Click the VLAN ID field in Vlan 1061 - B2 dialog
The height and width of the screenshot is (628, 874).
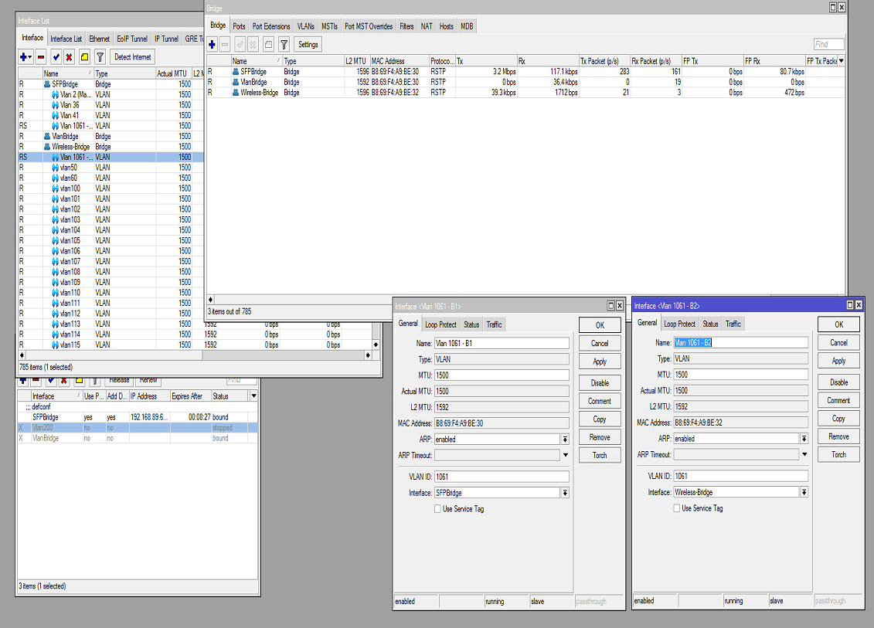(x=741, y=476)
